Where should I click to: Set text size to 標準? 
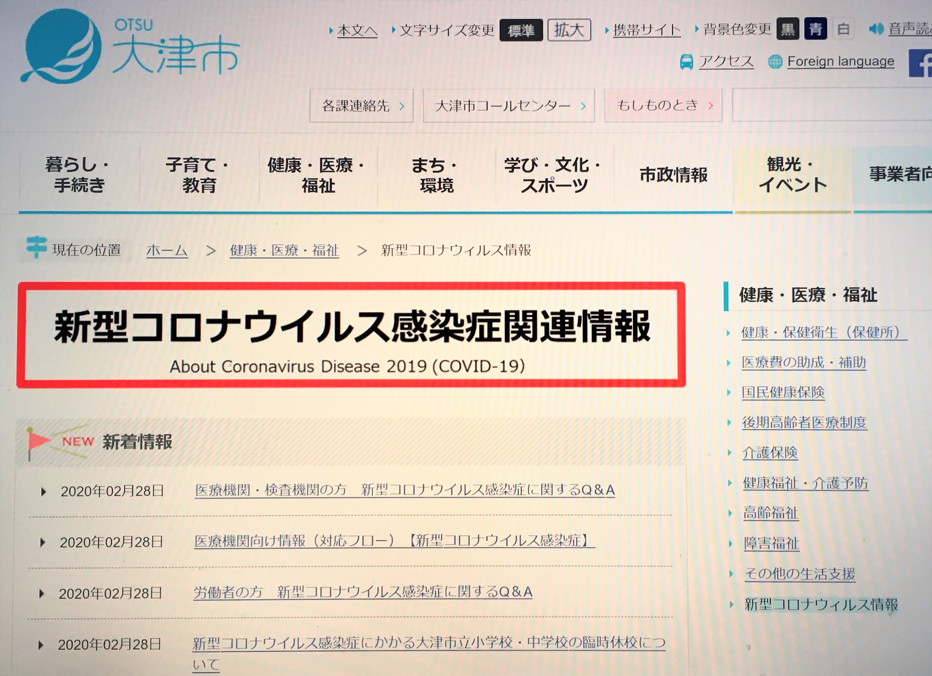521,31
